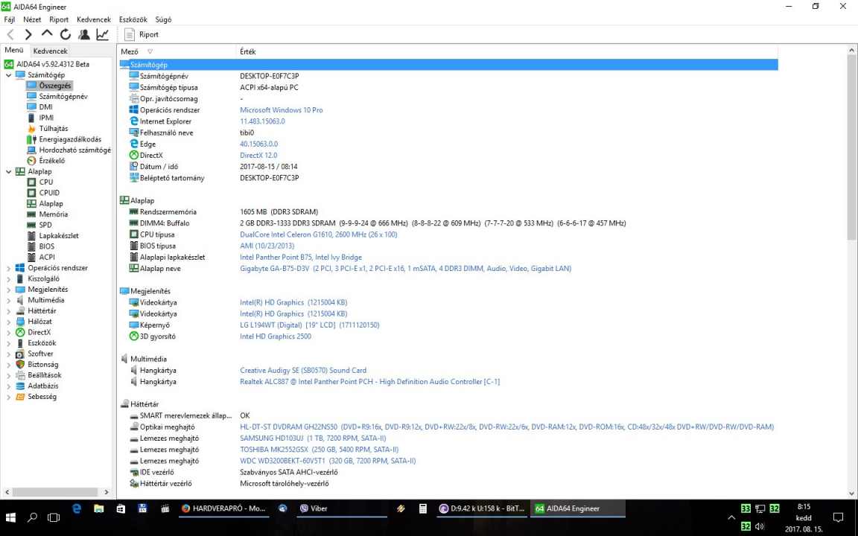Image resolution: width=858 pixels, height=536 pixels.
Task: Select the Számítógép section header row
Action: click(448, 65)
